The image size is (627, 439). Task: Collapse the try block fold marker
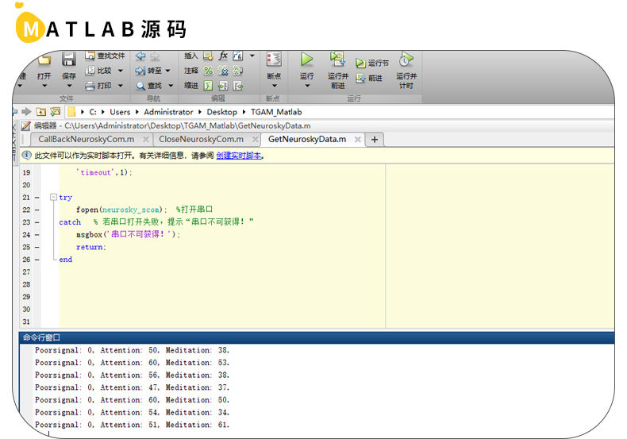point(53,197)
